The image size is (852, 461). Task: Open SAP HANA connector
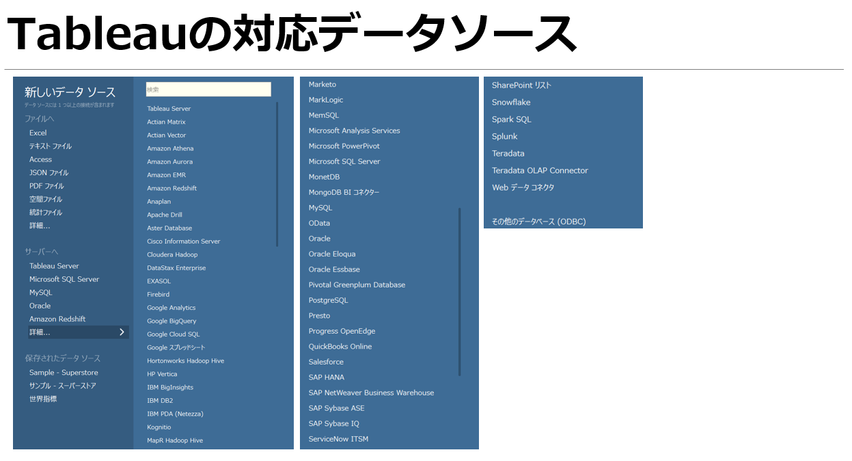(327, 378)
